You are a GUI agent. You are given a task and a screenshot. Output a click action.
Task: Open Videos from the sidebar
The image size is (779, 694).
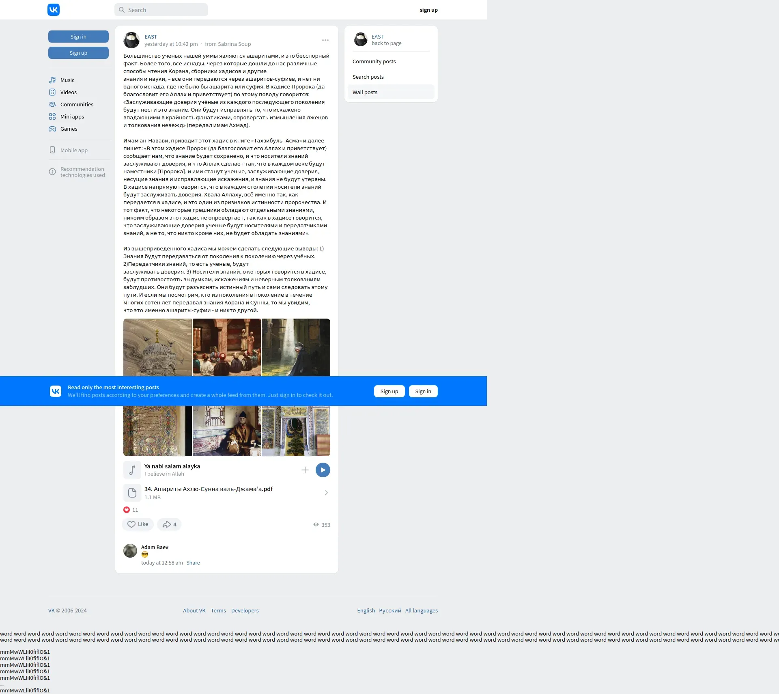click(68, 92)
